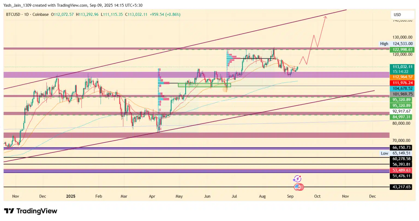This screenshot has width=419, height=221.
Task: Click the Sep label on time axis
Action: pos(290,196)
